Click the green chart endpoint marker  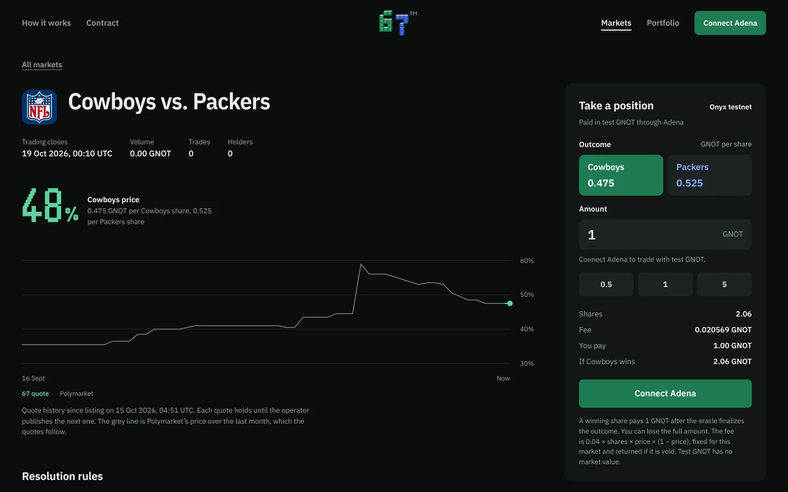510,303
